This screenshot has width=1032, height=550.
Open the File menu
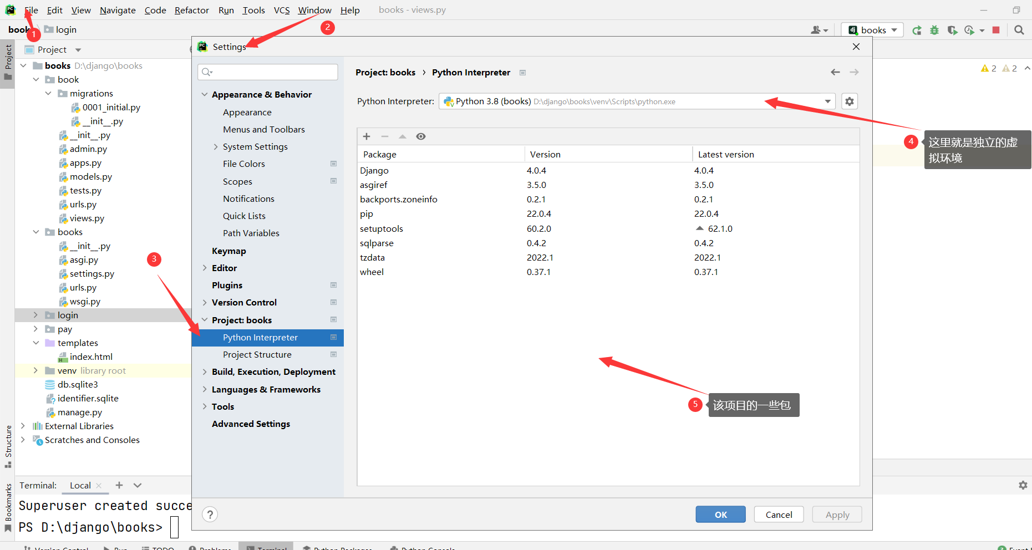31,10
